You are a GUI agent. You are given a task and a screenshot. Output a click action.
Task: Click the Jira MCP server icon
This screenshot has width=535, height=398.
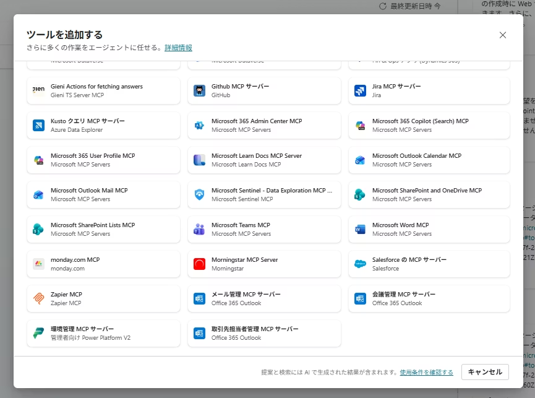pyautogui.click(x=360, y=91)
